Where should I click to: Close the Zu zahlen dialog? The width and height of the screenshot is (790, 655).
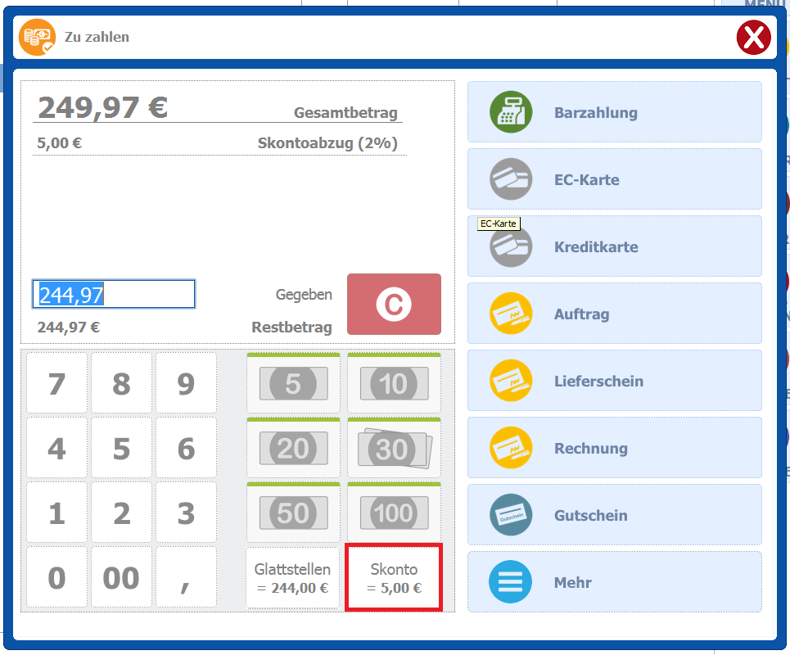coord(753,38)
